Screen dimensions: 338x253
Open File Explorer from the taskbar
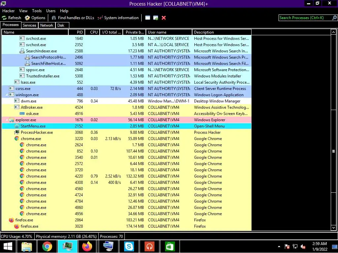[27, 246]
